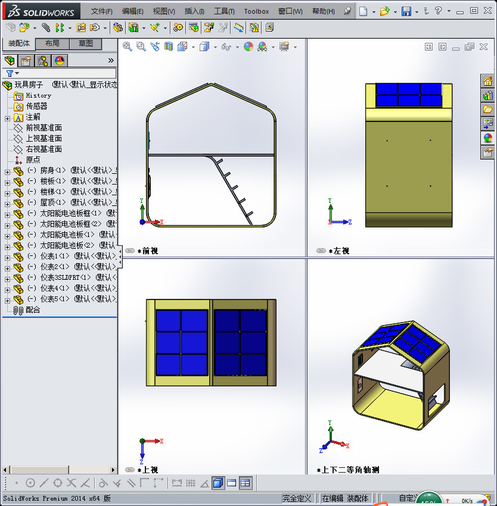
Task: Open the 插入(I) menu
Action: tap(194, 11)
